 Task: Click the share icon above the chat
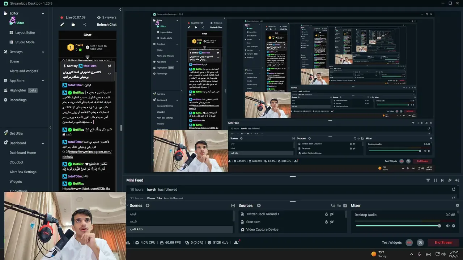click(85, 25)
